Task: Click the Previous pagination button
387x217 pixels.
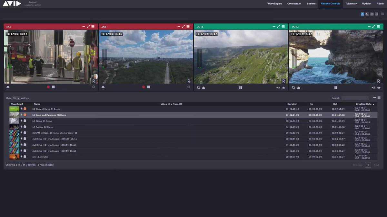Action: point(358,165)
